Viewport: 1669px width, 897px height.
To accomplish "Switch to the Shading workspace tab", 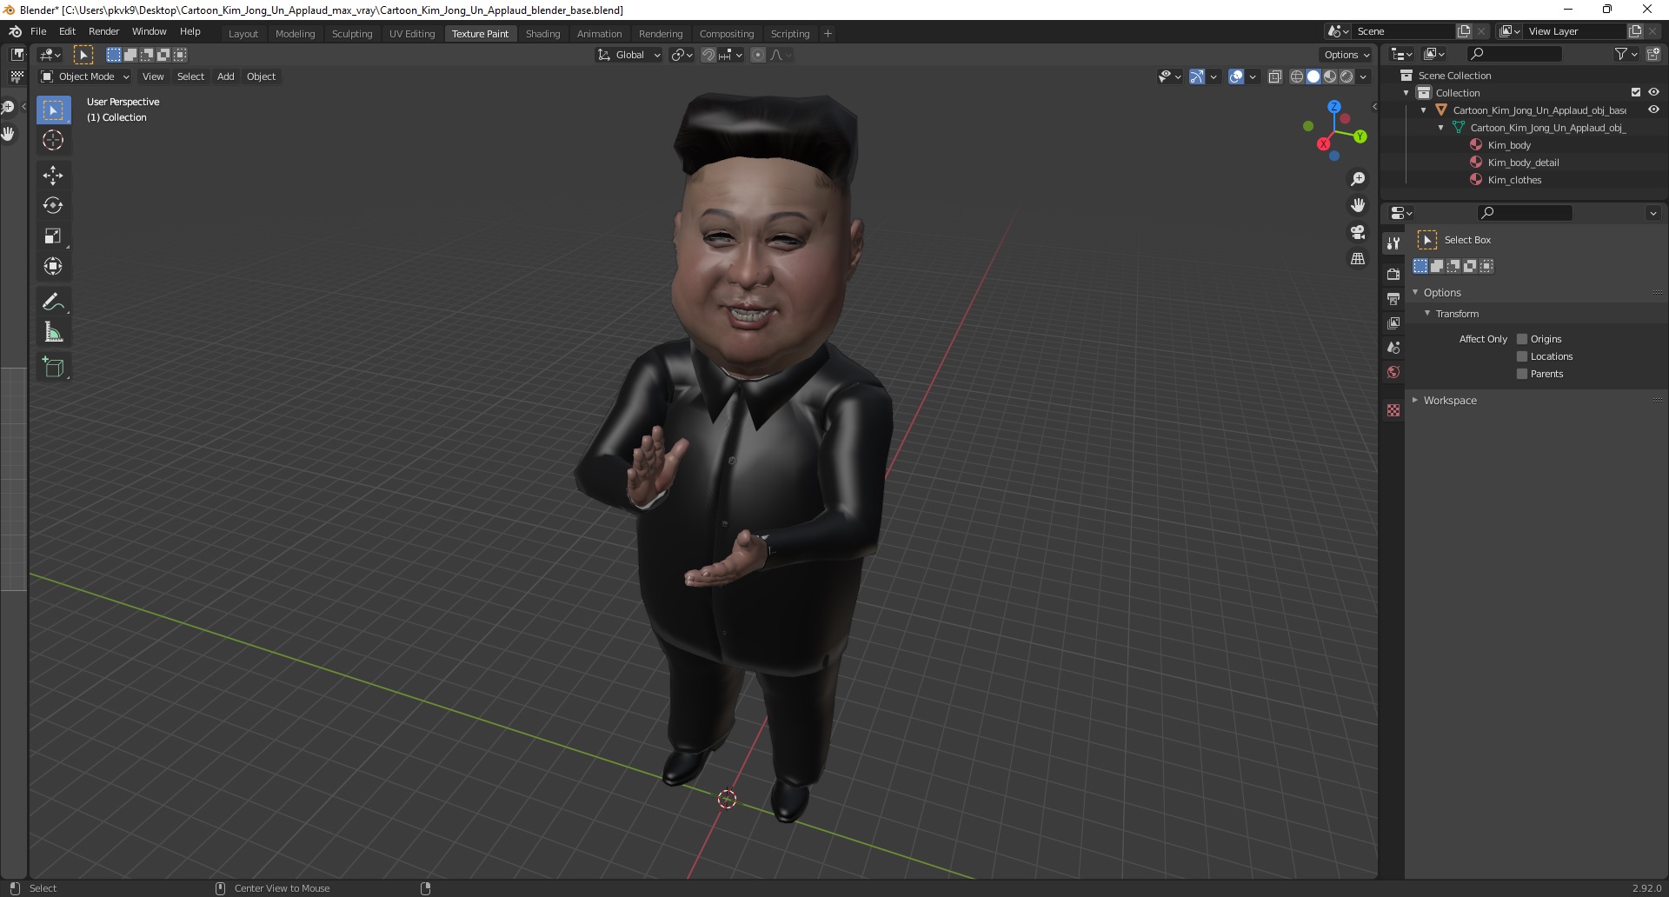I will coord(542,34).
